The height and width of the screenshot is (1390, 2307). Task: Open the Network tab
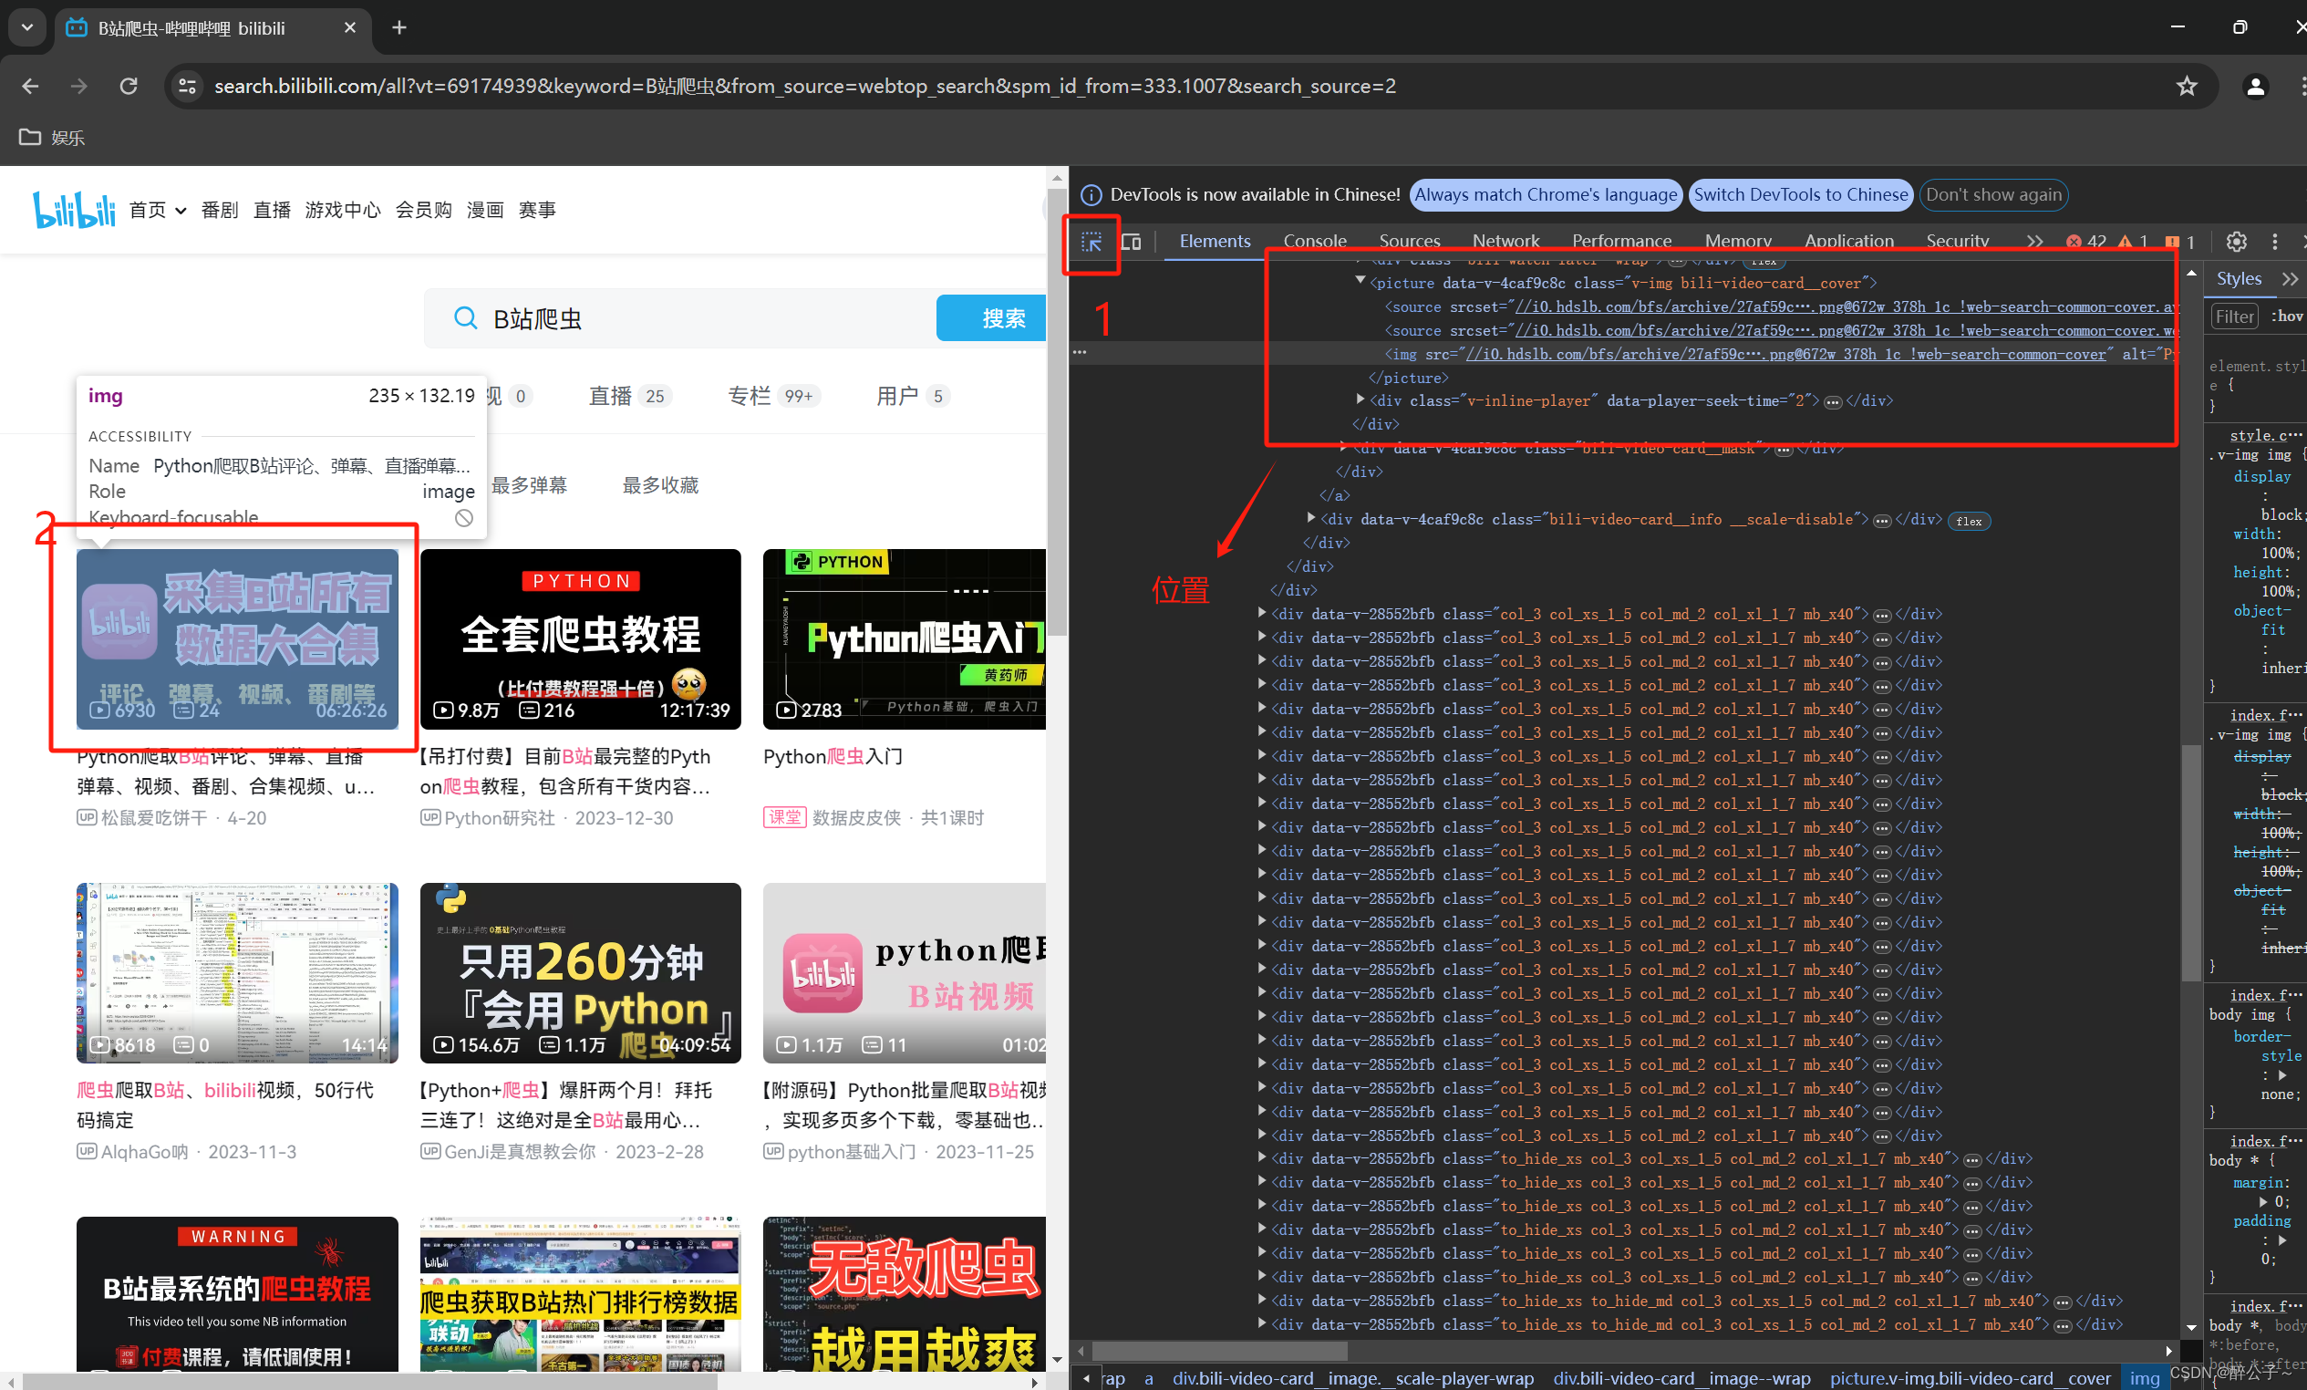coord(1505,242)
